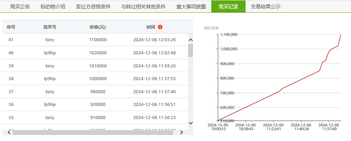
Task: Select row number 35 cell
Action: (11, 117)
